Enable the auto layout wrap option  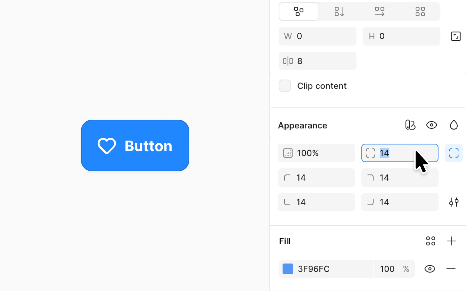click(420, 11)
